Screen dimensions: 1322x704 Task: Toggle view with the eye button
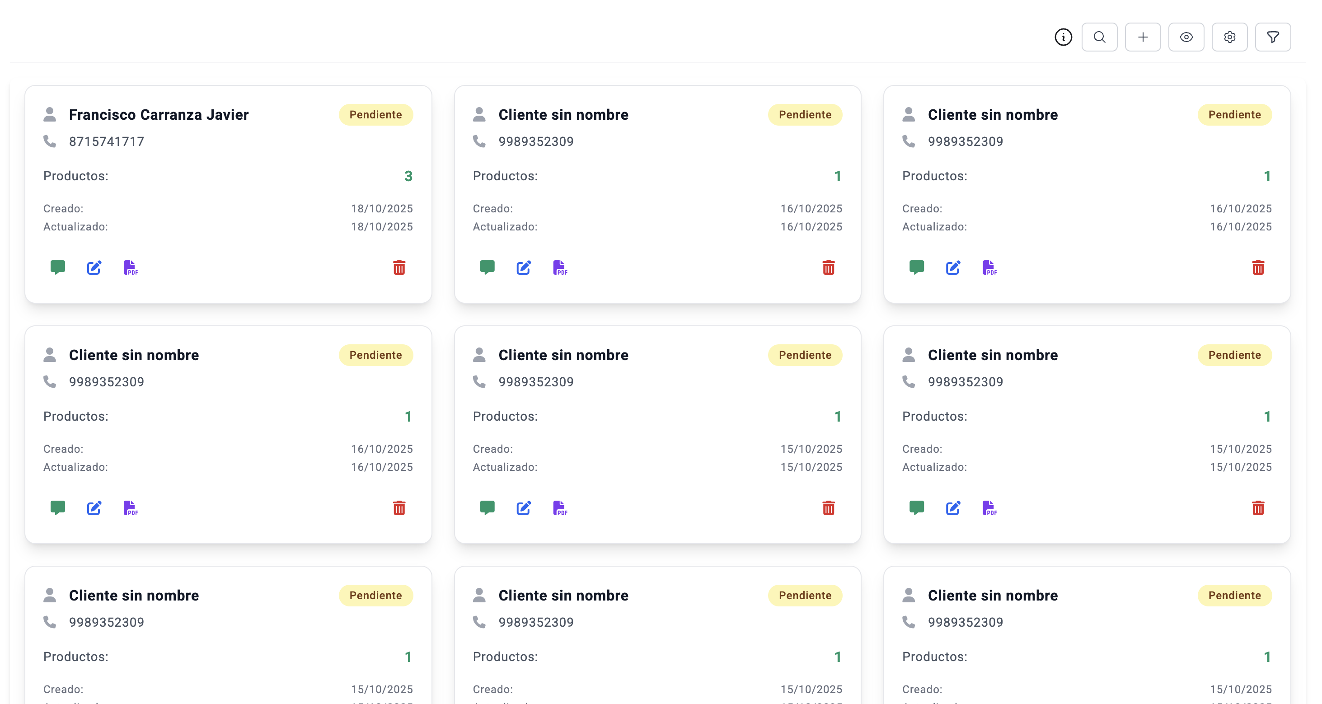1186,37
